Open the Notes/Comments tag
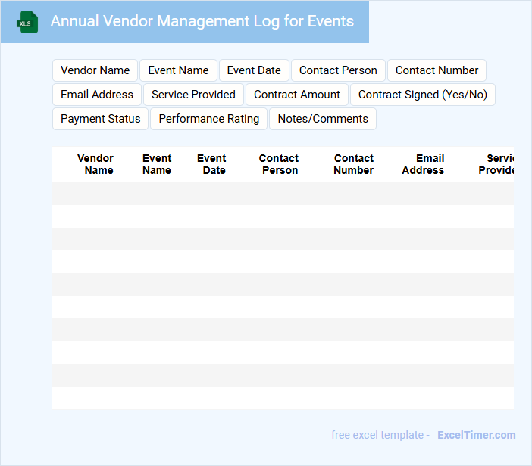This screenshot has width=532, height=466. (x=323, y=119)
